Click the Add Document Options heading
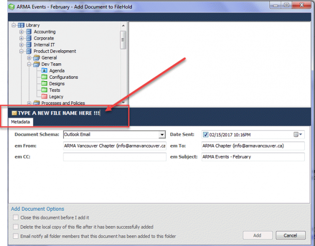315x246 pixels. 38,209
